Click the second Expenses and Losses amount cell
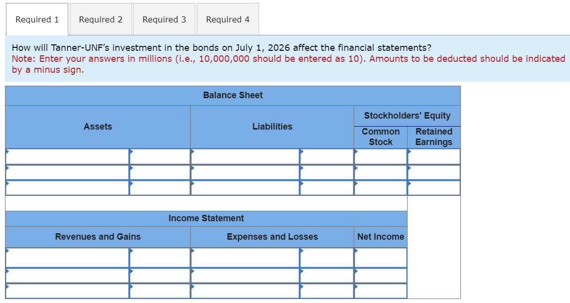The height and width of the screenshot is (303, 570). [x=326, y=273]
